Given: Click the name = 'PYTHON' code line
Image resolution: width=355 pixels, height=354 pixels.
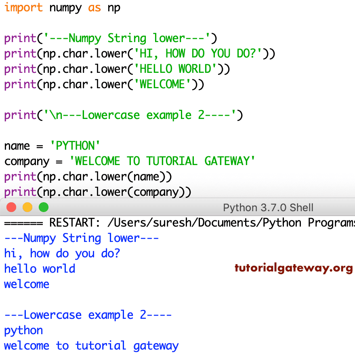Looking at the screenshot, I should 53,146.
